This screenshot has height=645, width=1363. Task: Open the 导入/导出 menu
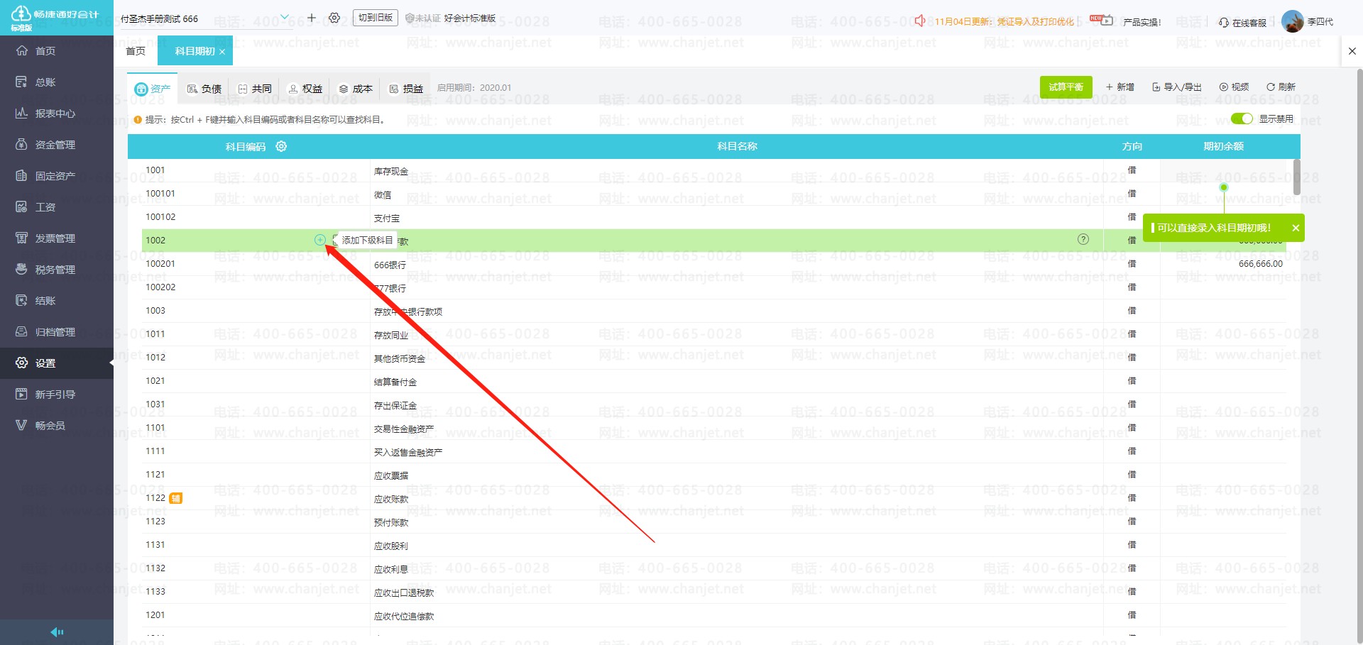(1176, 87)
